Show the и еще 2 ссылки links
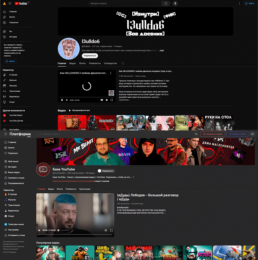This screenshot has height=260, width=258. click(102, 181)
